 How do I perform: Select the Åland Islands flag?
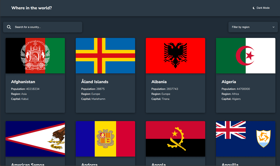click(105, 56)
